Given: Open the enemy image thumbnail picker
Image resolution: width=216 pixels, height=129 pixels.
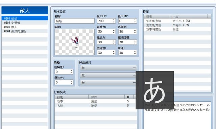Looking at the screenshot, I should (74, 42).
